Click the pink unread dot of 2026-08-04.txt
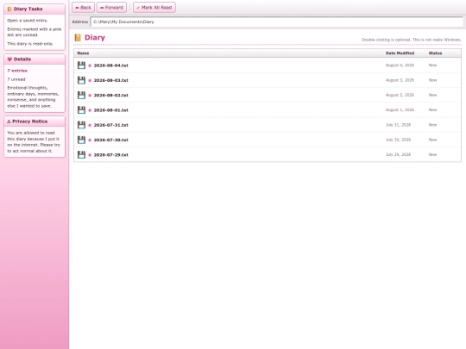Screen dimensions: 466x349 pyautogui.click(x=90, y=65)
